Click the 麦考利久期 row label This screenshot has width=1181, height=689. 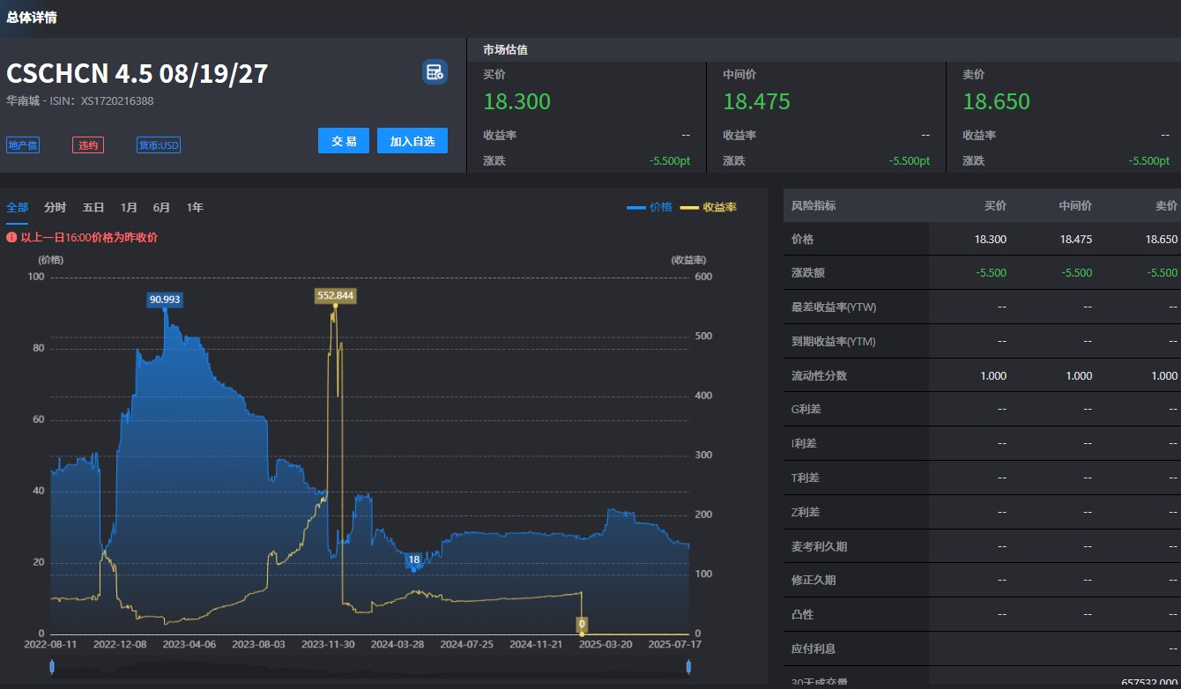click(x=819, y=546)
